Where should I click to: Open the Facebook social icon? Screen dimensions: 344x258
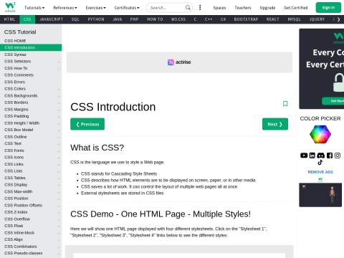330,156
